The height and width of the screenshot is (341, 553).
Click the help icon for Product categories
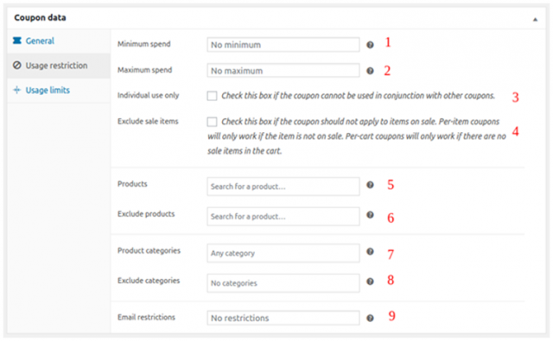pos(370,251)
